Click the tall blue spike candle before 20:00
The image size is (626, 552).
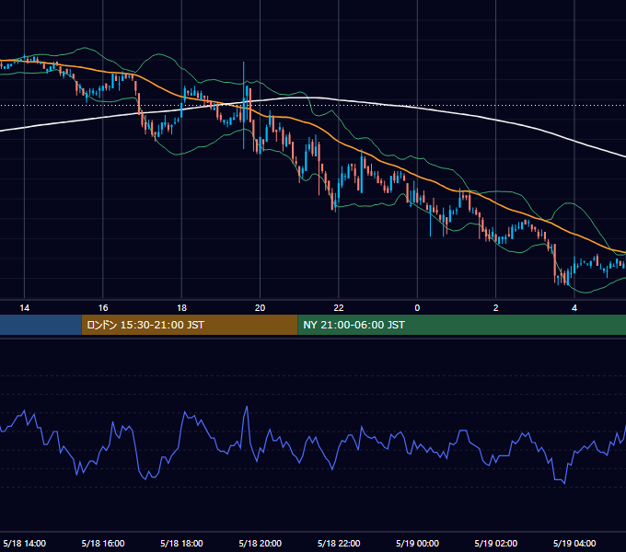244,105
